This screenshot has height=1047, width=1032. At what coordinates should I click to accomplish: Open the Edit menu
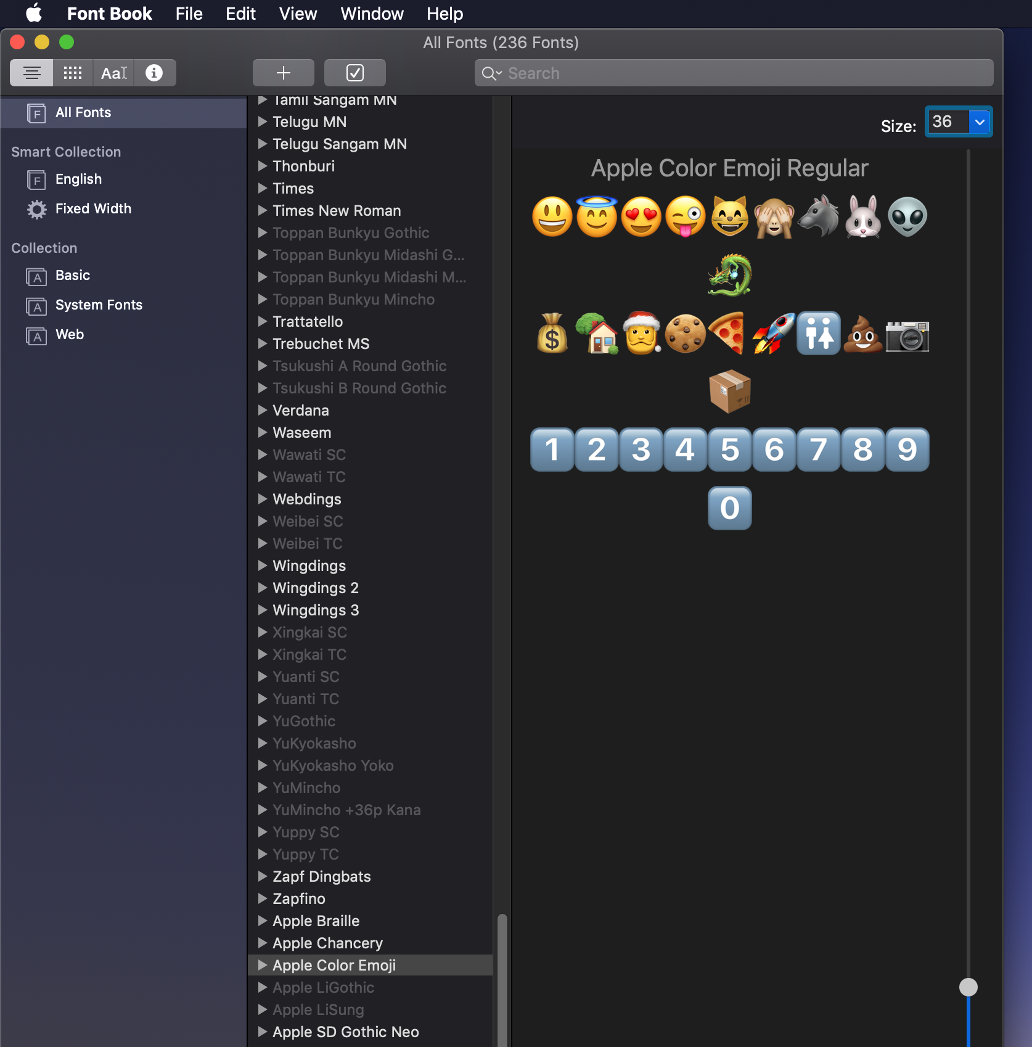click(240, 14)
